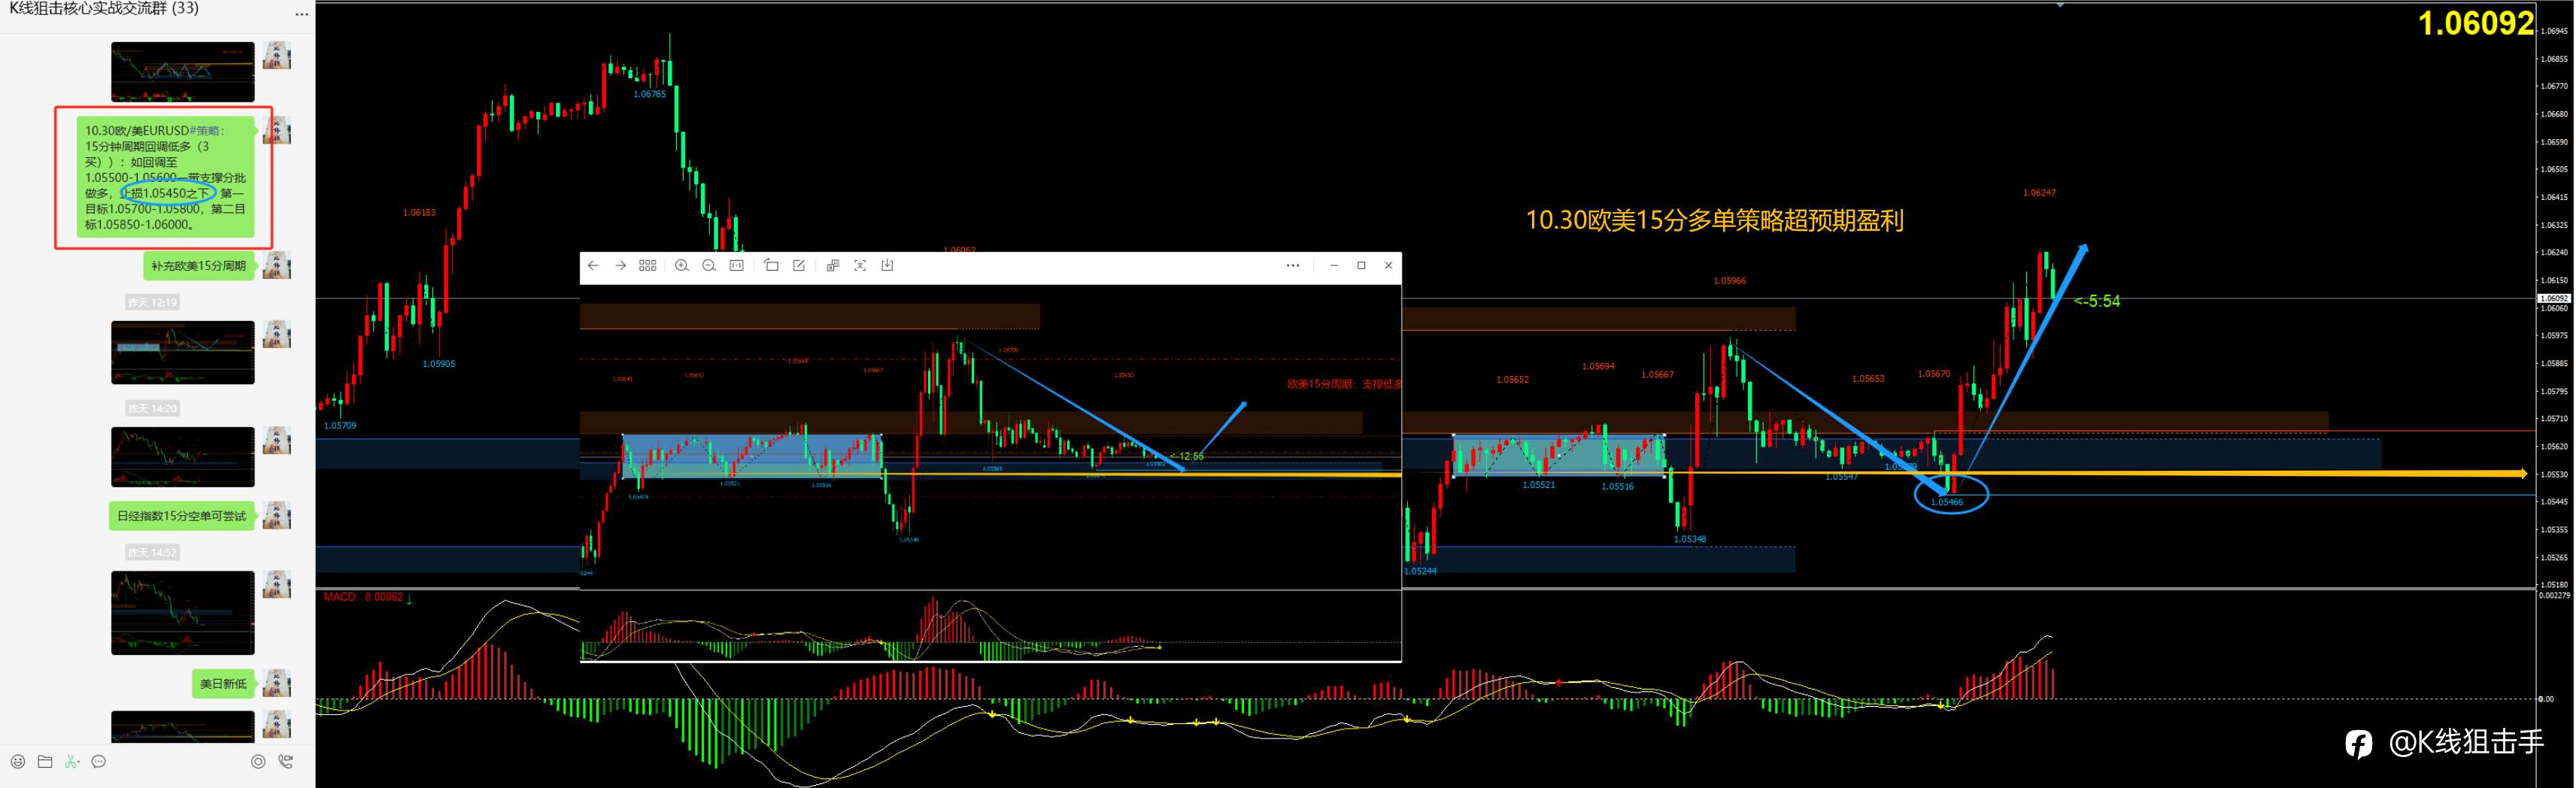Image resolution: width=2576 pixels, height=788 pixels.
Task: Click sender avatar beside '美日新低' message
Action: 277,684
